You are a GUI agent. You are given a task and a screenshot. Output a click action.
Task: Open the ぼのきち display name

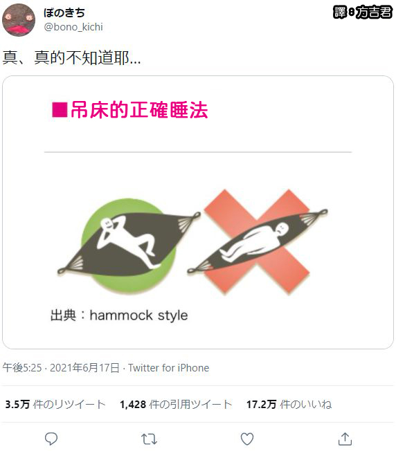pyautogui.click(x=64, y=12)
